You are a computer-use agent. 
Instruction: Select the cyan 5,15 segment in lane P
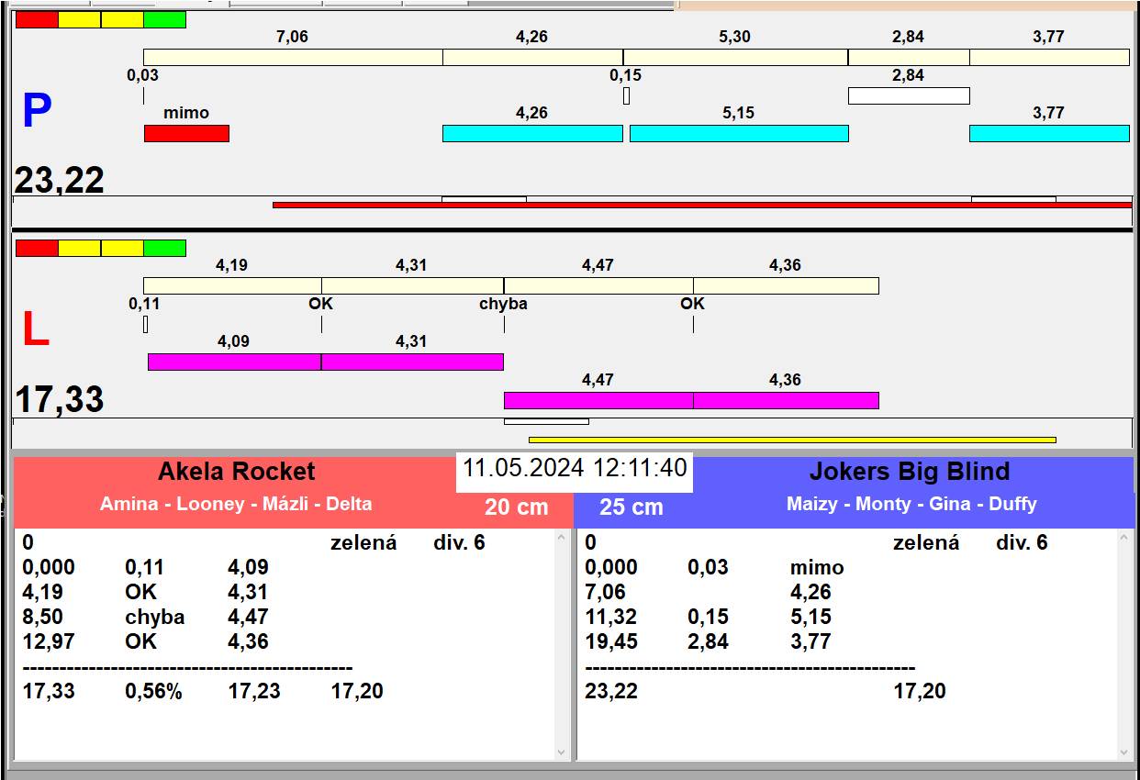739,133
